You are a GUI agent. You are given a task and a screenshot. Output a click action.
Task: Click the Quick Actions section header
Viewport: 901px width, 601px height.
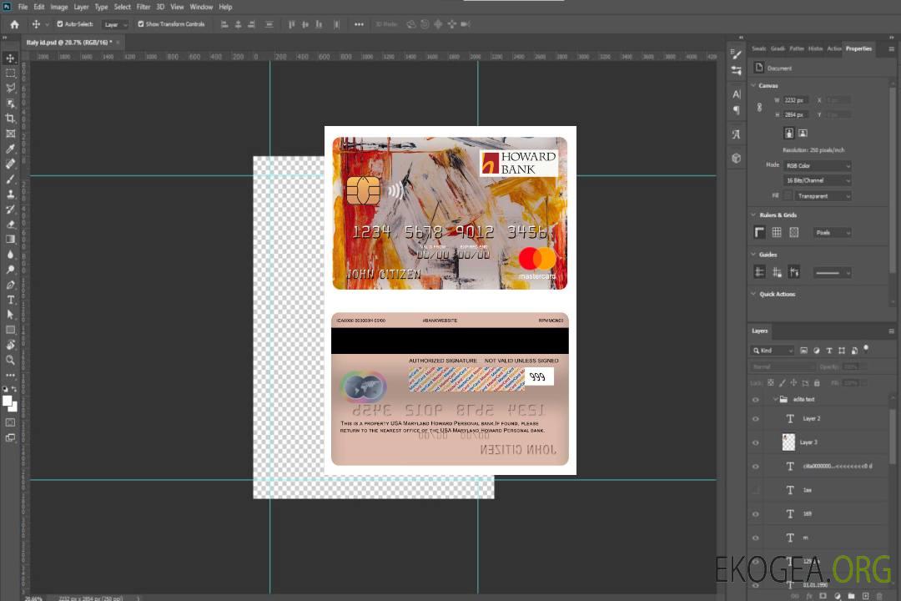pyautogui.click(x=777, y=294)
